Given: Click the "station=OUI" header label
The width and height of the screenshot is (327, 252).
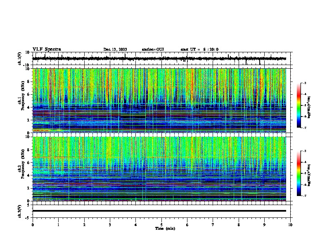Looking at the screenshot, I should pyautogui.click(x=153, y=49).
